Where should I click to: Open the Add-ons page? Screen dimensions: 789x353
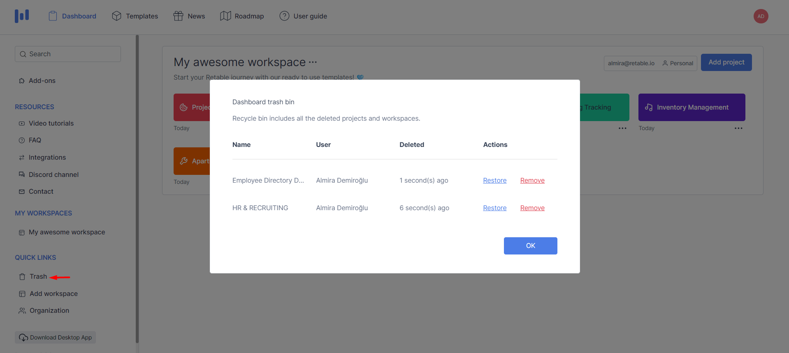click(42, 81)
